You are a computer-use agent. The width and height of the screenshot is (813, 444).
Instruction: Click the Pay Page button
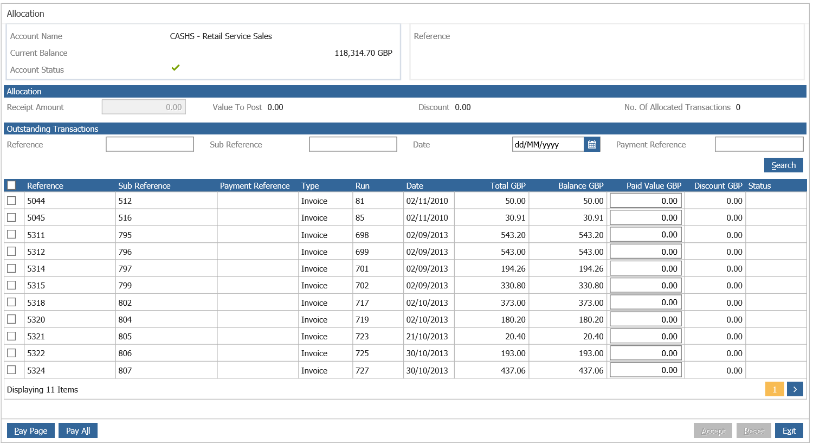(31, 430)
